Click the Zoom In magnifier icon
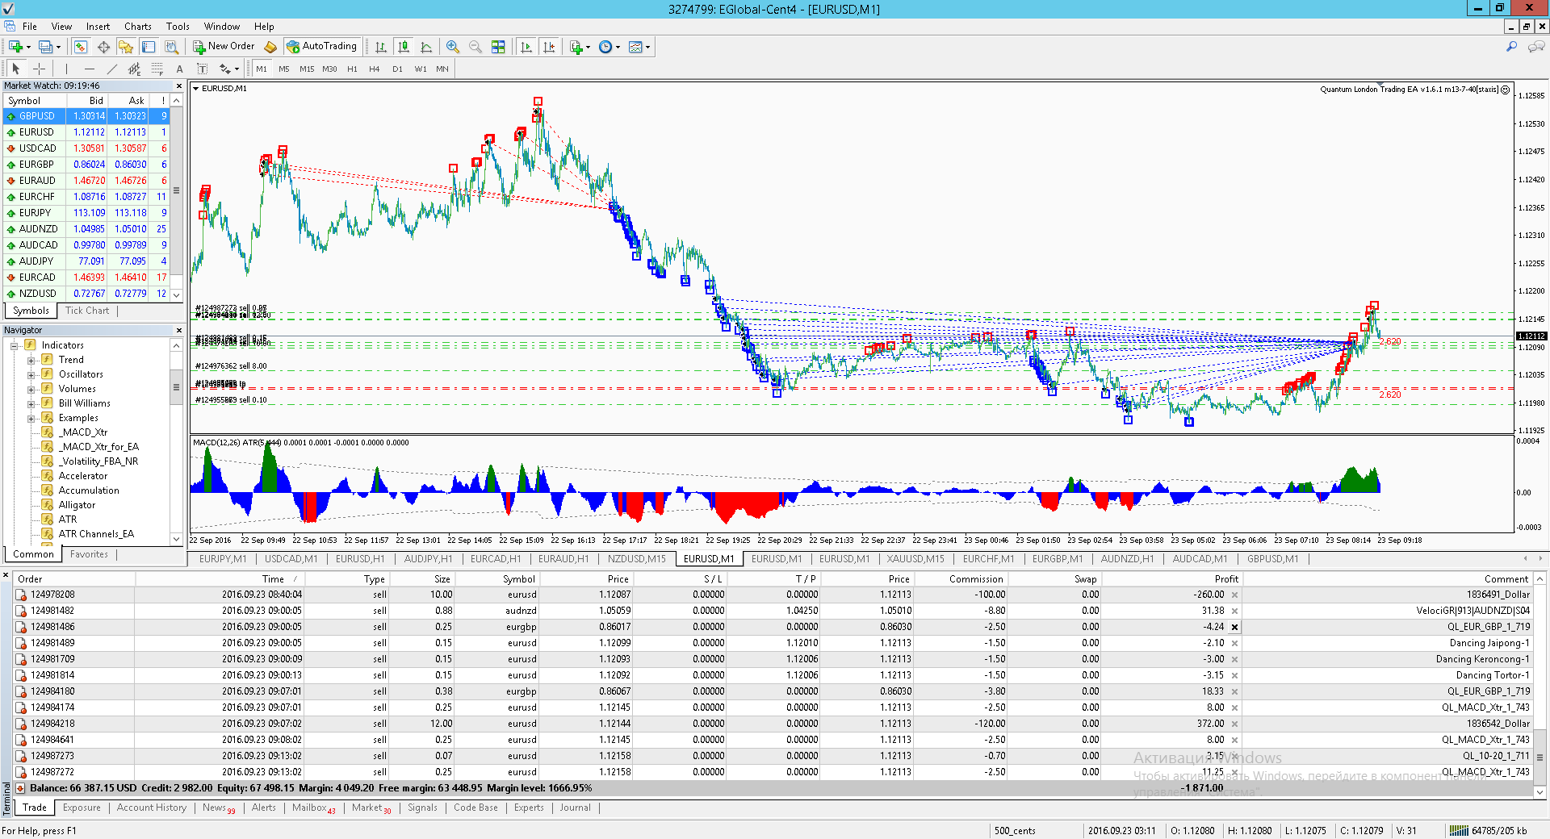 pyautogui.click(x=453, y=47)
